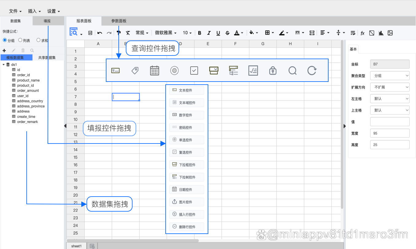Apply italic formatting

tap(209, 33)
